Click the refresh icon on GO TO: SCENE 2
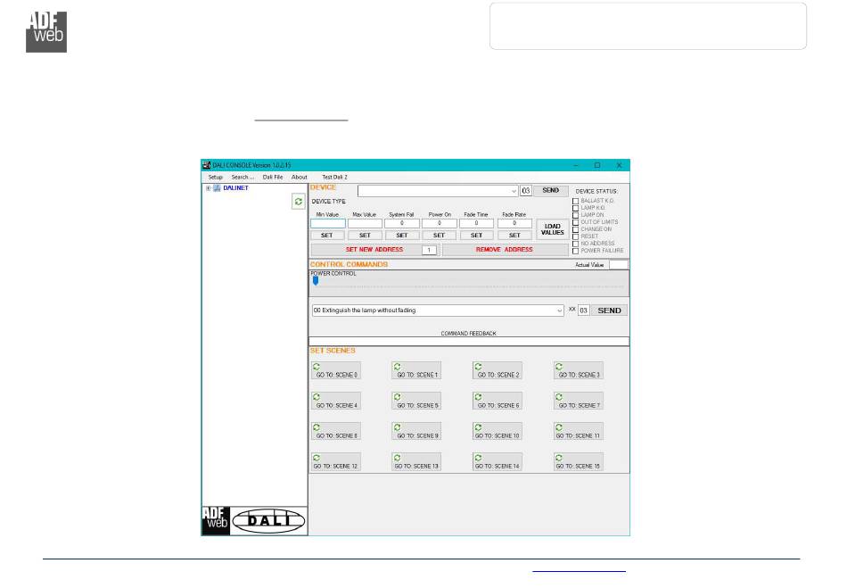 (x=478, y=367)
